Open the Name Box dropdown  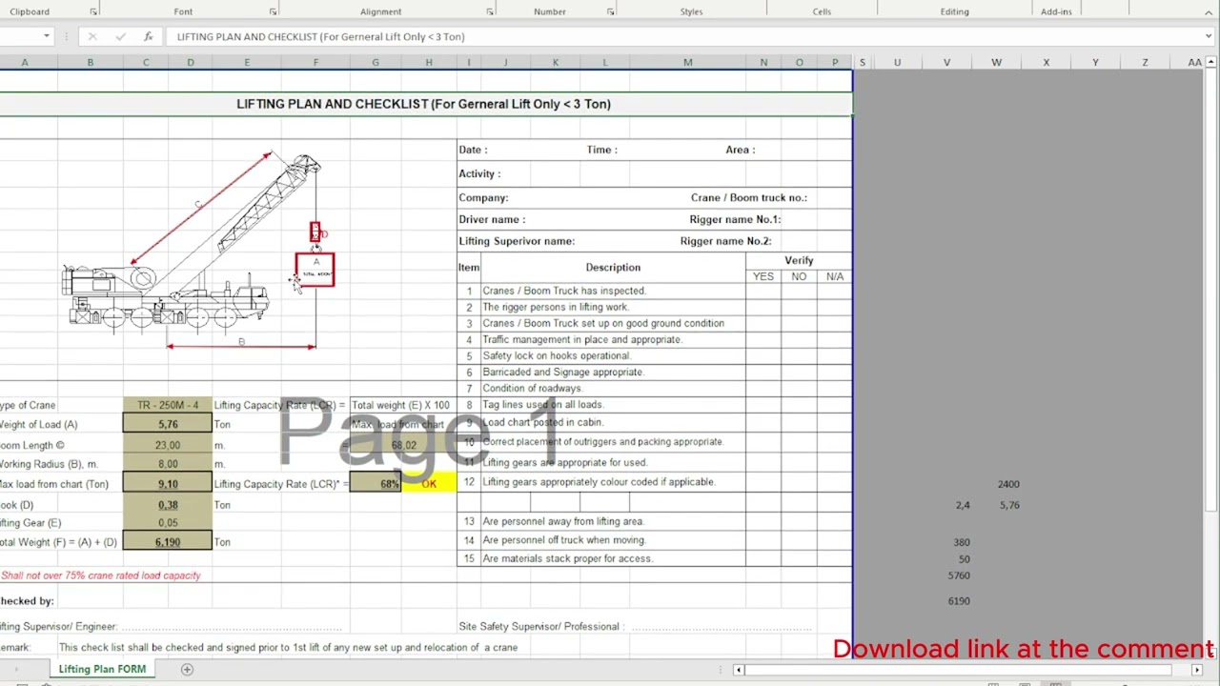pos(46,36)
